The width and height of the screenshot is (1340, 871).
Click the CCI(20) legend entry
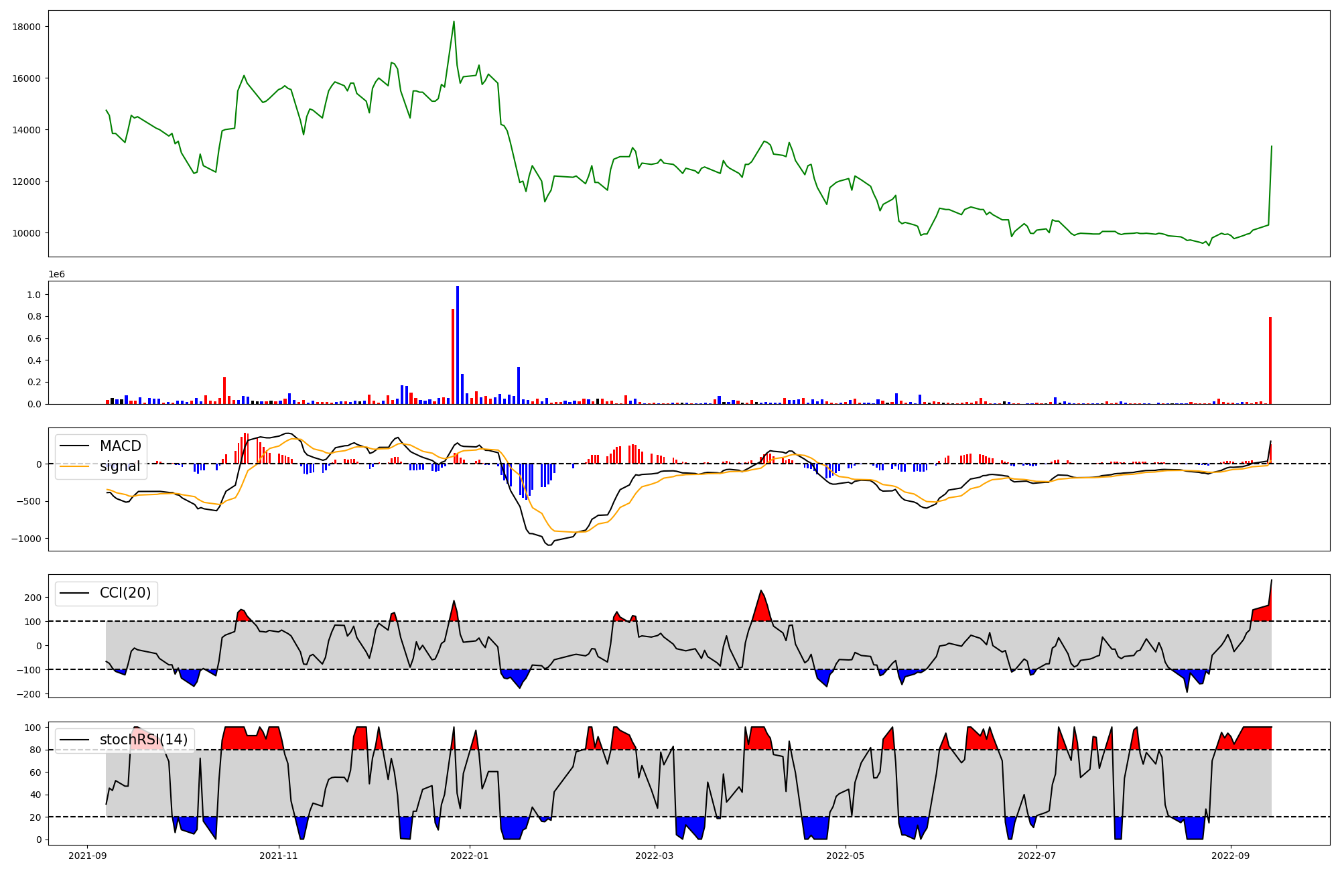tap(125, 593)
